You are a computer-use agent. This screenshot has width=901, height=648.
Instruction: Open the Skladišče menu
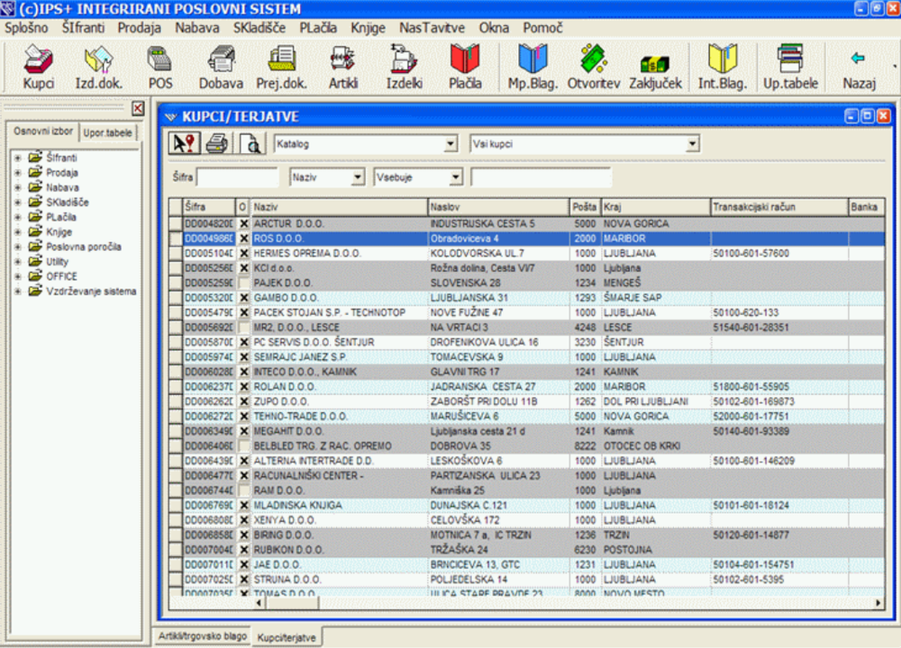point(259,28)
